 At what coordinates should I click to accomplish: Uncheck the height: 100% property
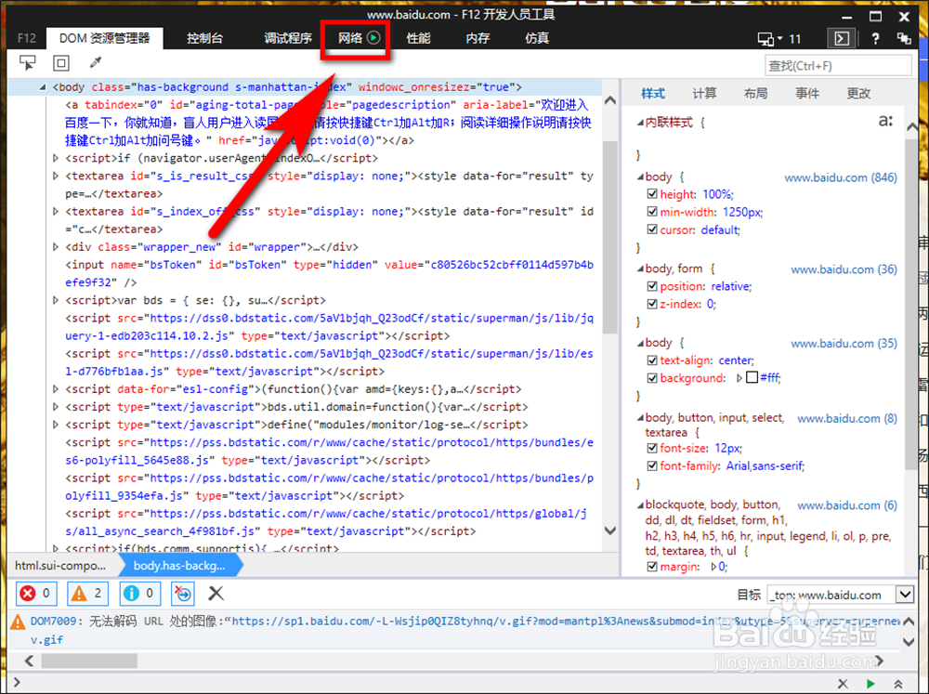point(652,194)
